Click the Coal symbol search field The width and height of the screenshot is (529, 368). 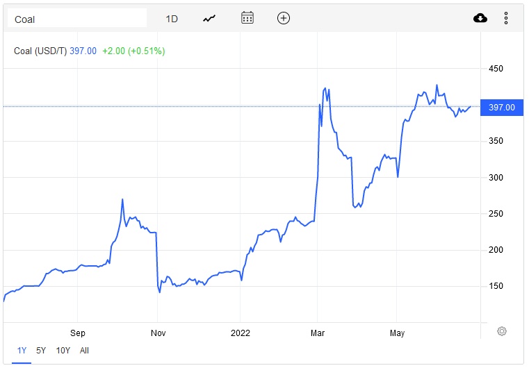click(76, 19)
